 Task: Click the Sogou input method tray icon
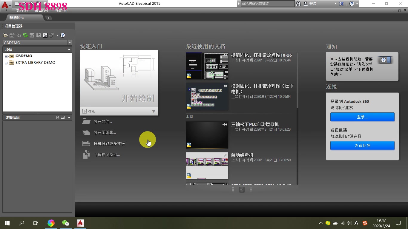click(365, 223)
